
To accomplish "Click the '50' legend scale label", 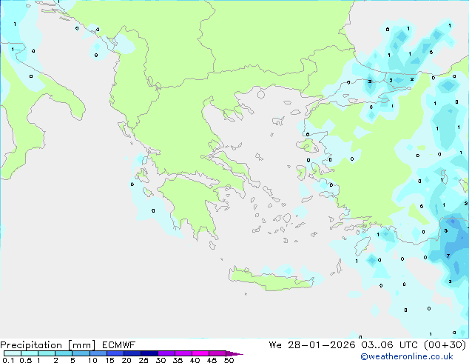I will 229,360.
